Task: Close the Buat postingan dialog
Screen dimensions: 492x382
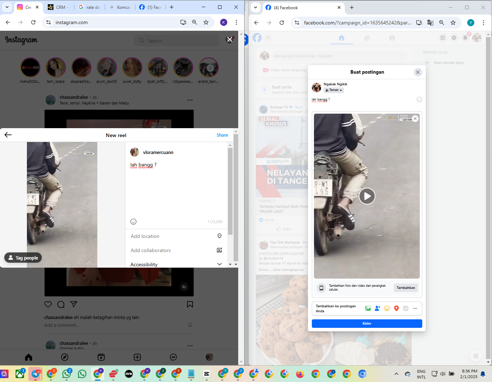Action: click(418, 72)
